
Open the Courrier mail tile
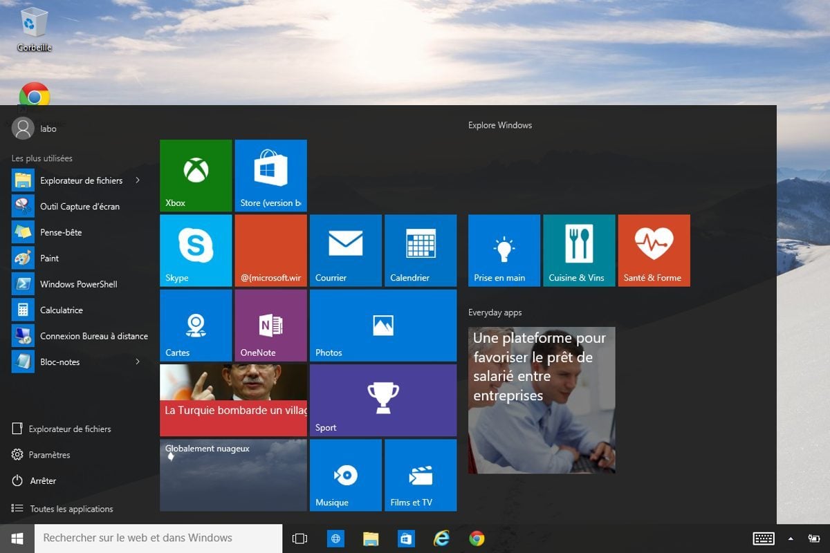pyautogui.click(x=346, y=250)
